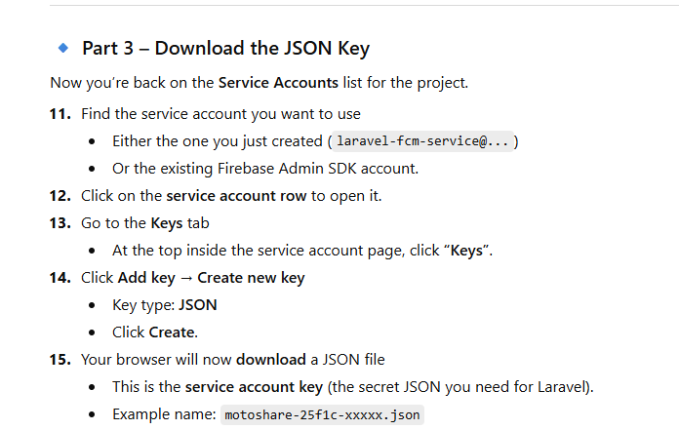Click the step number 12 marker
The image size is (679, 430).
click(x=60, y=195)
